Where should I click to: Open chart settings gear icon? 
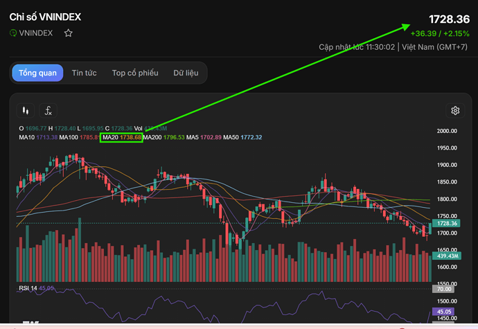coord(455,110)
